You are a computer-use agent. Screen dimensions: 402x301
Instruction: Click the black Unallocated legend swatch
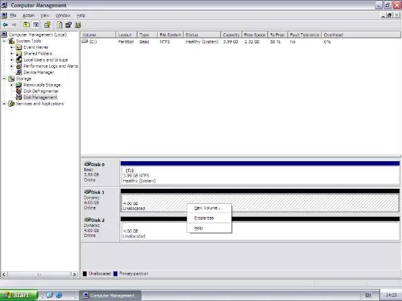[85, 273]
